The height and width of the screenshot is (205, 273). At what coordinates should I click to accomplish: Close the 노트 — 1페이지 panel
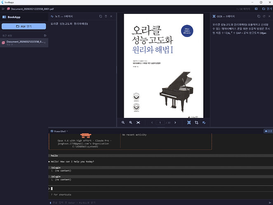[111, 16]
